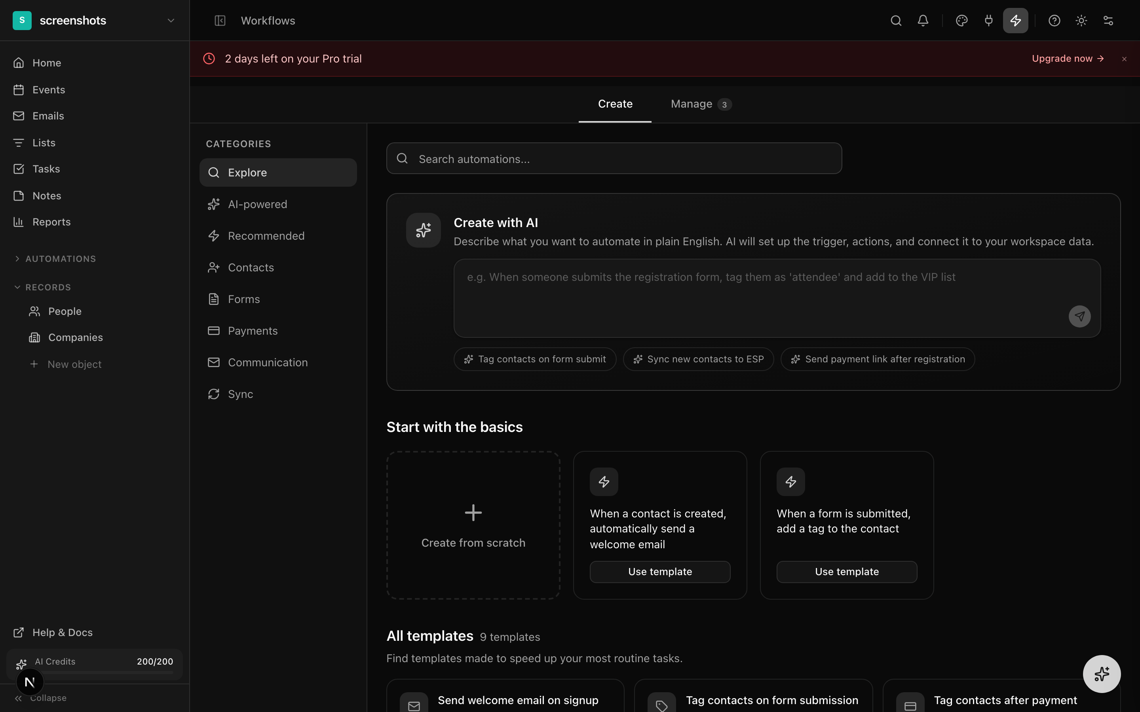Select the Communication category

(x=278, y=362)
